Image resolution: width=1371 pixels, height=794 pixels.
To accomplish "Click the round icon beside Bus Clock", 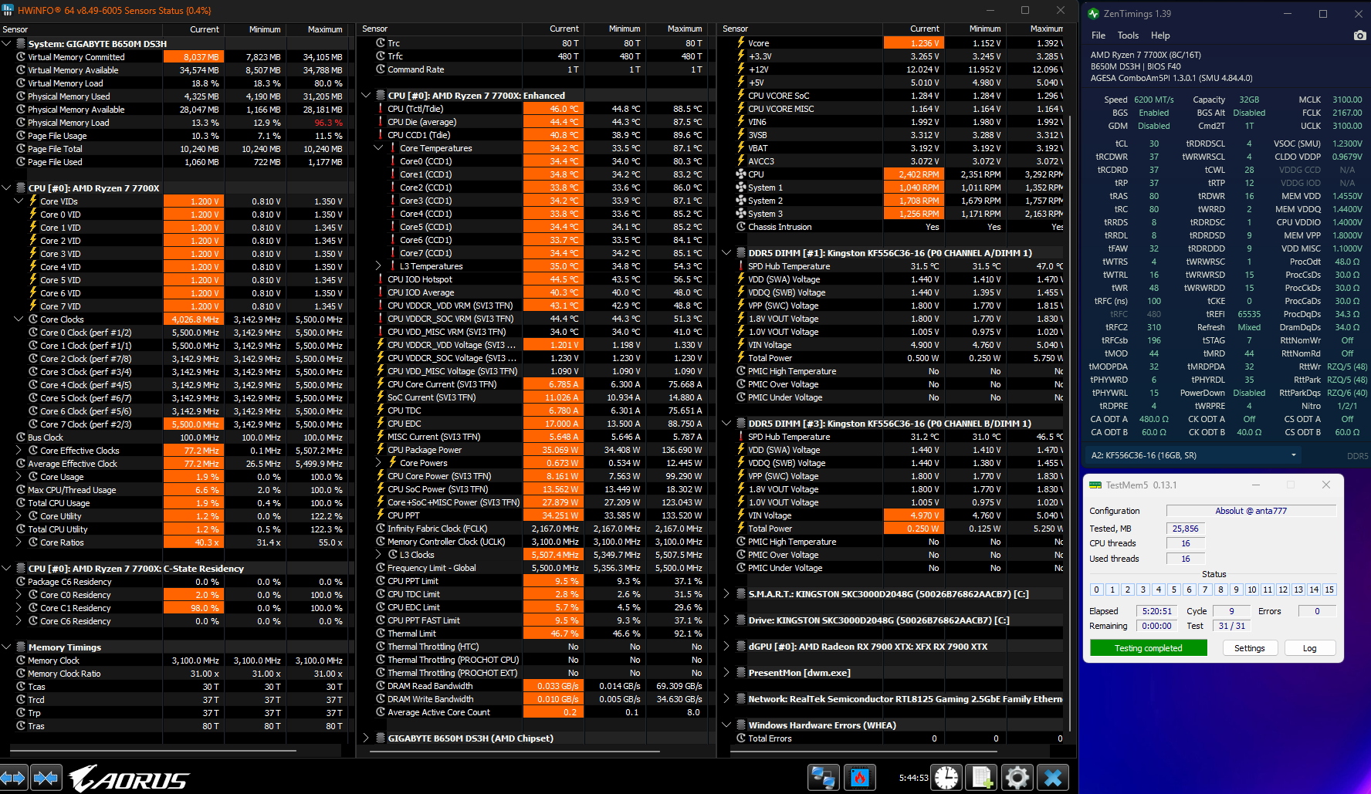I will pos(21,438).
